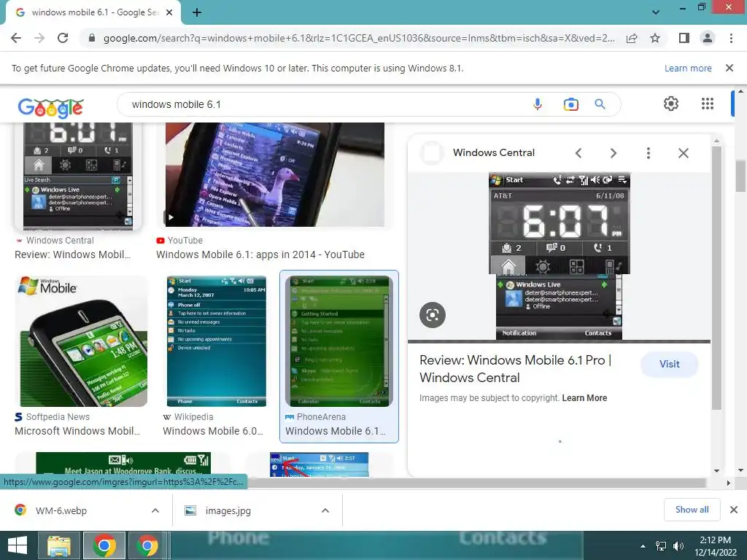Switch to second Chrome taskbar window
The image size is (747, 560).
(x=147, y=545)
